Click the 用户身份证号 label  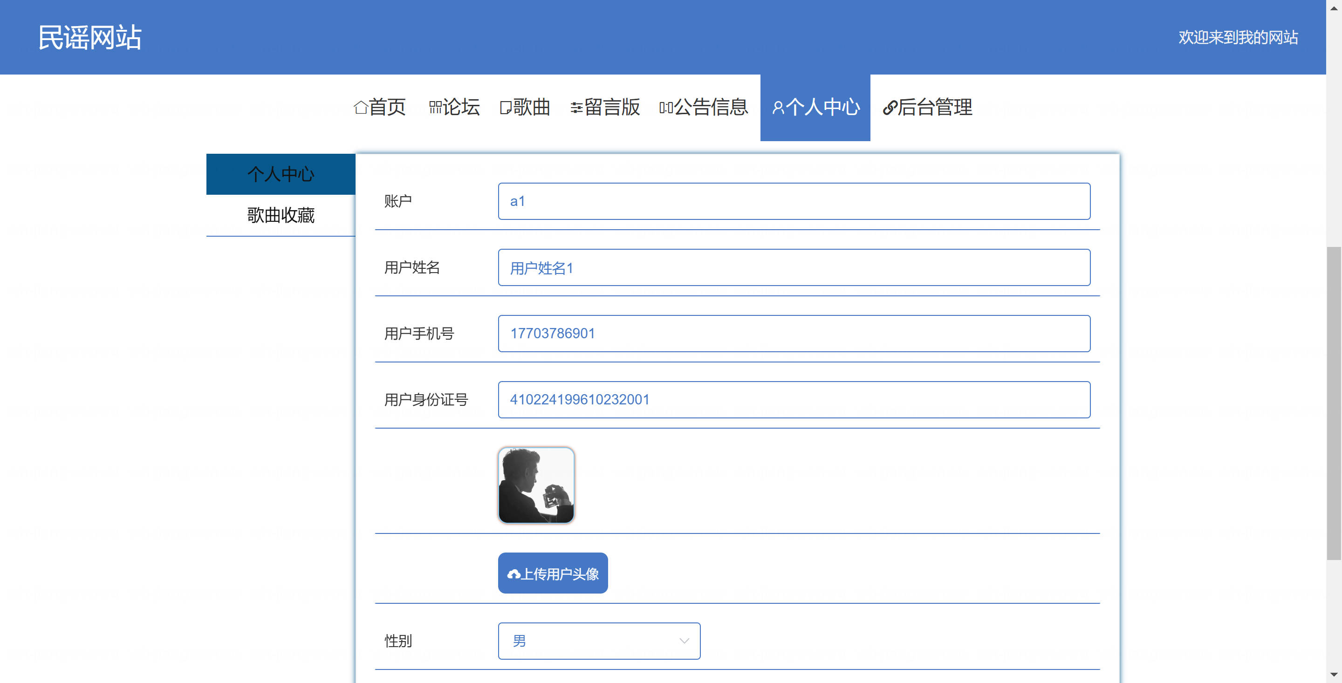point(426,400)
